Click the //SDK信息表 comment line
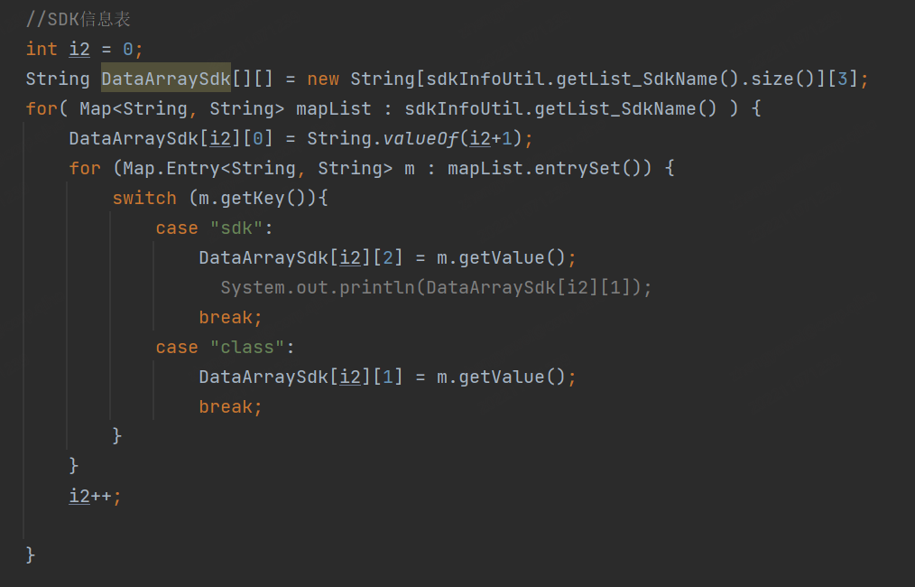 tap(79, 19)
